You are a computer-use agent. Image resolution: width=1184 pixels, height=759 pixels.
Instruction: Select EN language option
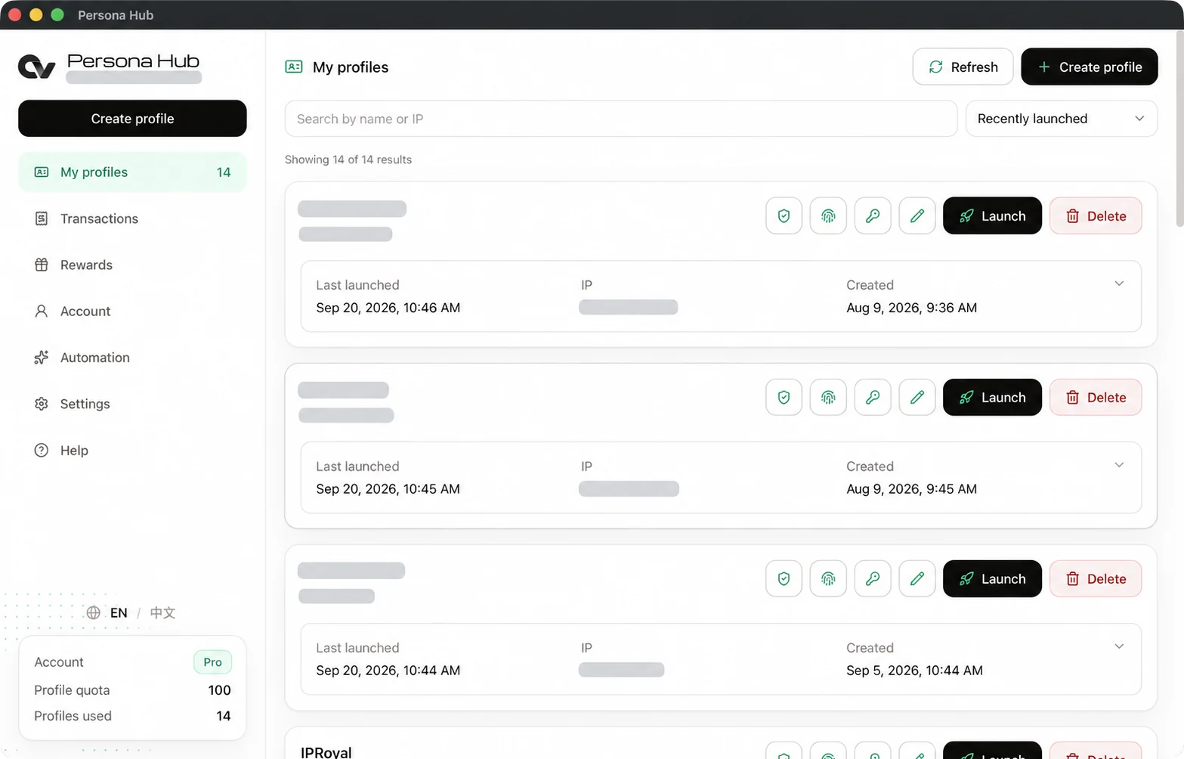coord(119,612)
